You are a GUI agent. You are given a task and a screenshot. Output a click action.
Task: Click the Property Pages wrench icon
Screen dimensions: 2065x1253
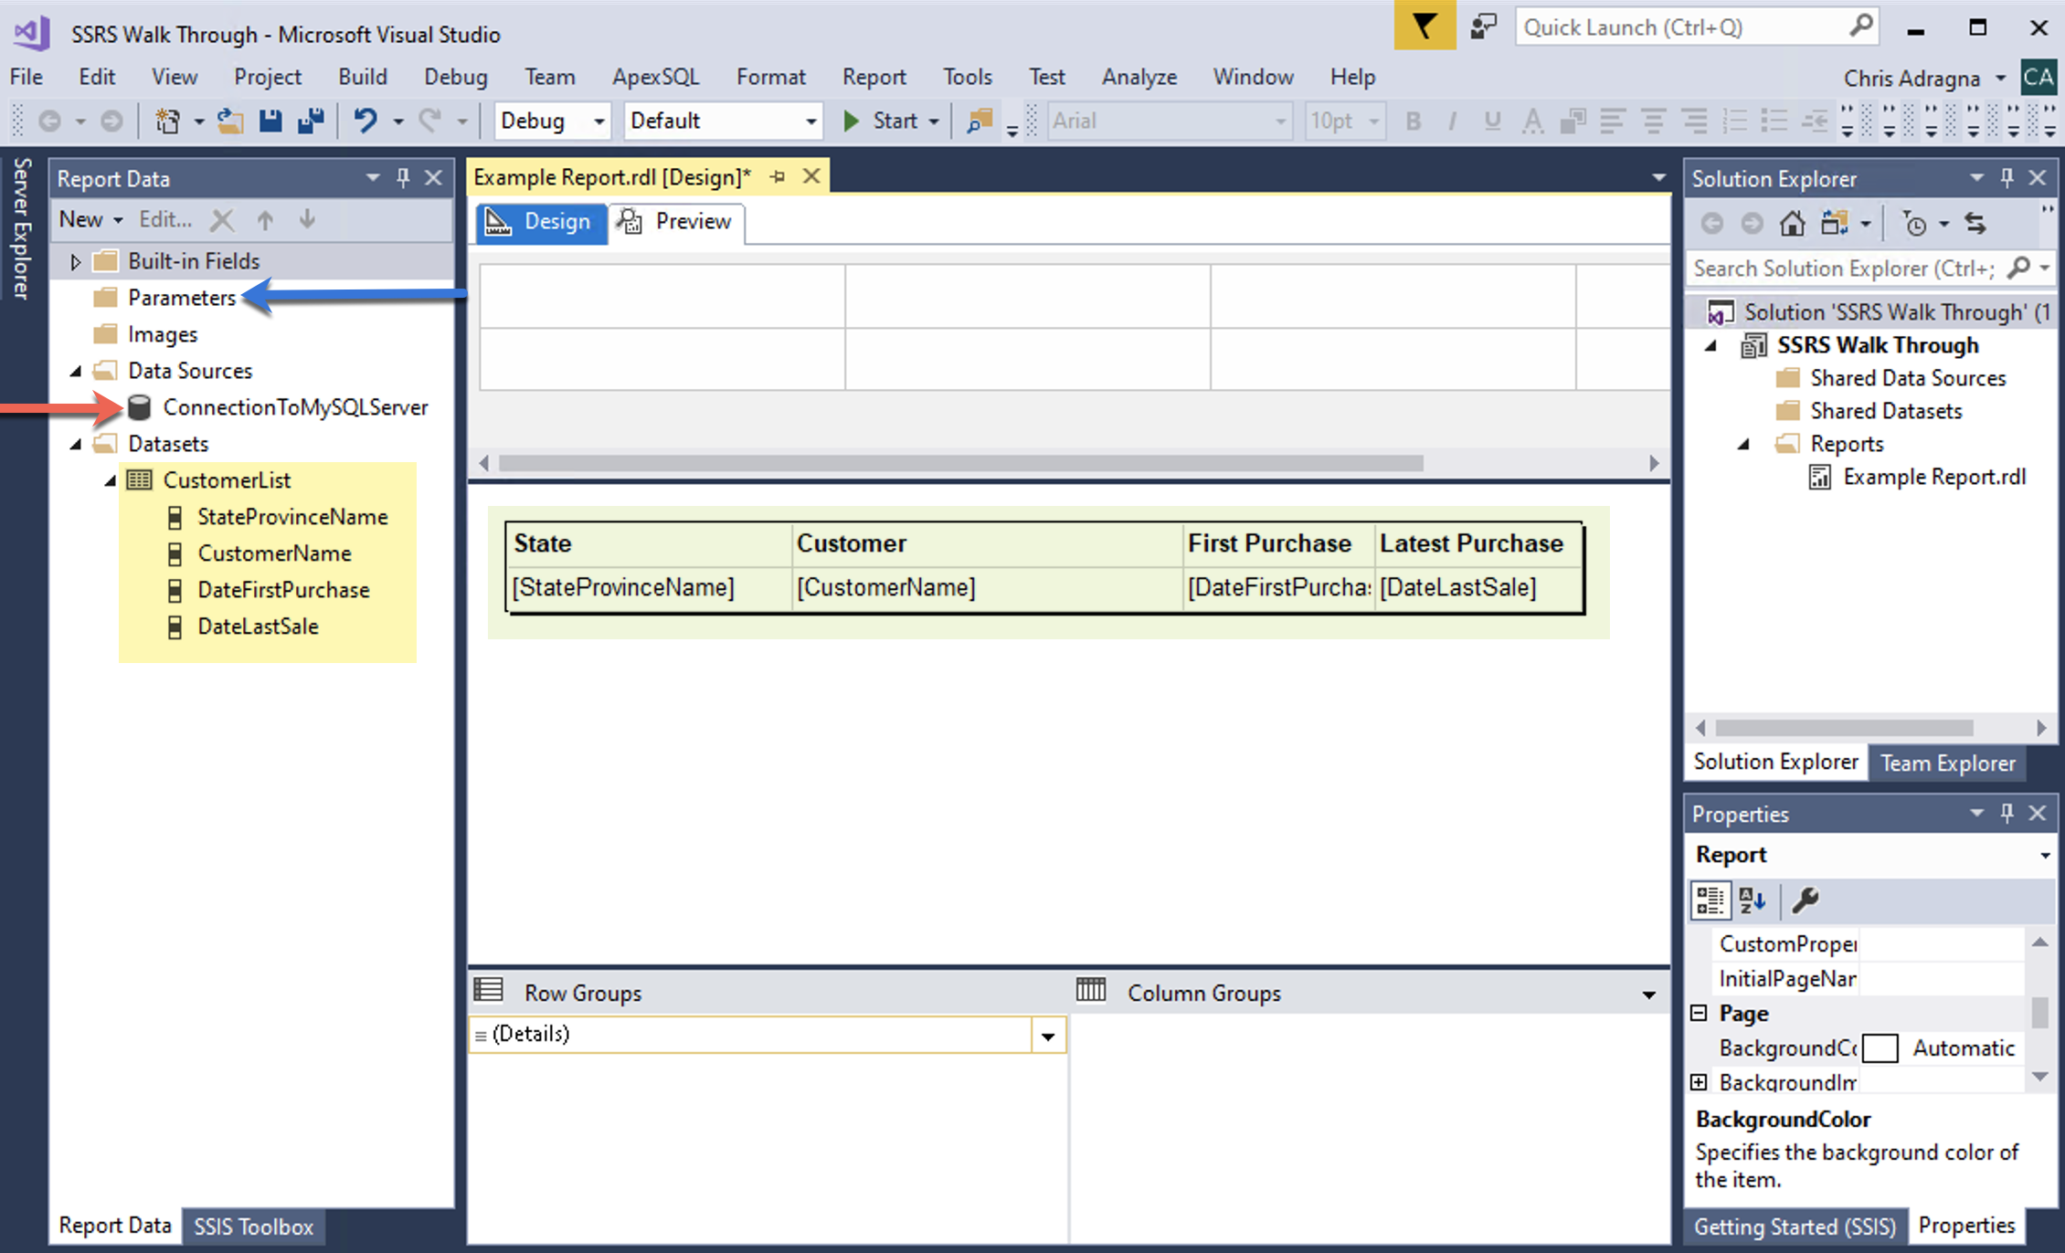tap(1805, 900)
